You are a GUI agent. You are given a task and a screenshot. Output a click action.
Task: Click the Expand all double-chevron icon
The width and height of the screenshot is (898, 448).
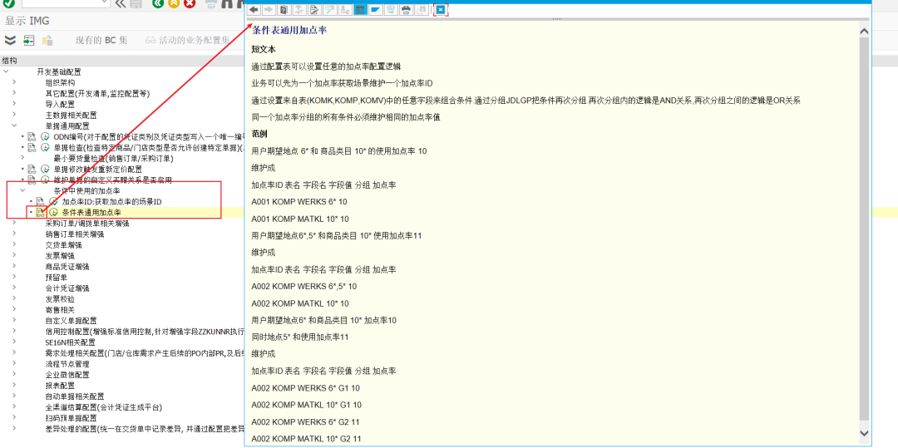(x=10, y=40)
